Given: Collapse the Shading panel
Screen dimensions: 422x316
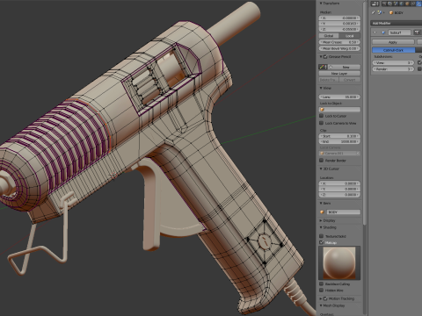Looking at the screenshot, I should tap(321, 227).
